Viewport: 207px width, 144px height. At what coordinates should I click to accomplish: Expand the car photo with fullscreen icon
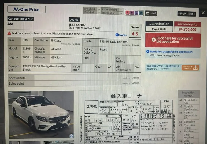pyautogui.click(x=71, y=135)
